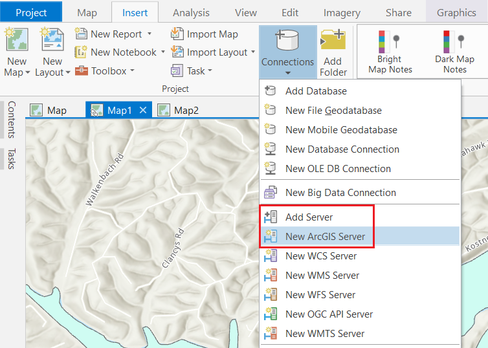Viewport: 488px width, 348px height.
Task: Click the New Notebook icon
Action: [x=81, y=52]
